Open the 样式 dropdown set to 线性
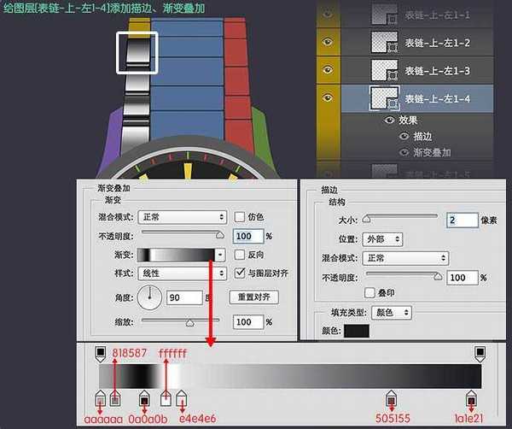 coord(182,273)
